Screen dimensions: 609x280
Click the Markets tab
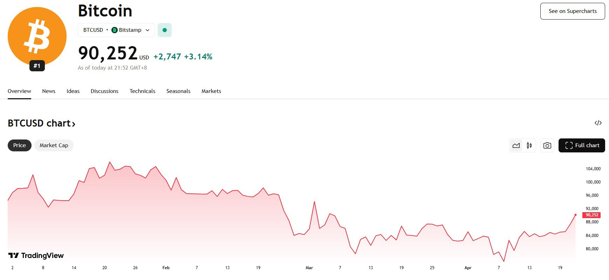[x=211, y=91]
